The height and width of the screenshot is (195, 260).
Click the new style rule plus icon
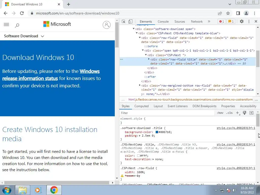pos(238,113)
